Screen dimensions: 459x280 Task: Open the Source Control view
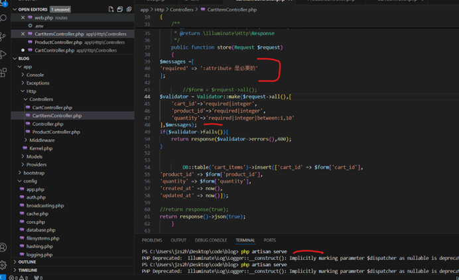(x=3, y=36)
